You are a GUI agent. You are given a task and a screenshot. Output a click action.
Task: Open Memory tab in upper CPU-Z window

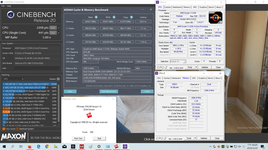pos(187,7)
